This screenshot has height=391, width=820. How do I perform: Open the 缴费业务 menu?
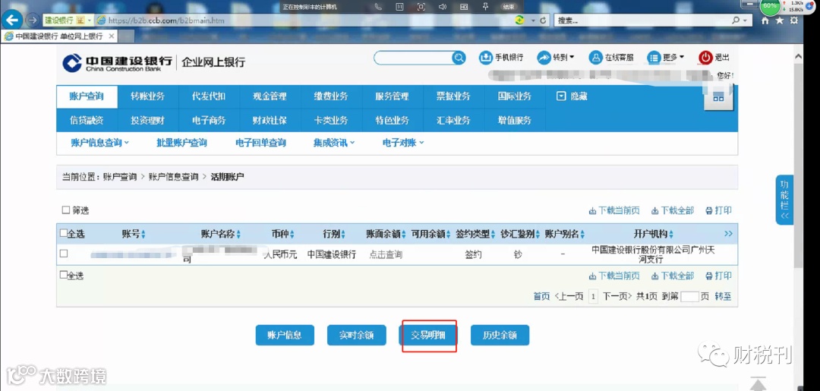point(331,96)
